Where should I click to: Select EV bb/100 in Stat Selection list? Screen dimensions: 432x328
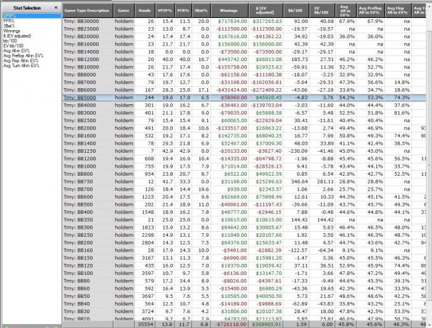tap(13, 46)
